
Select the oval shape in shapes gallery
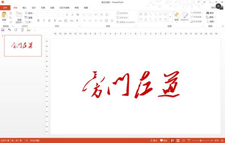[165, 14]
